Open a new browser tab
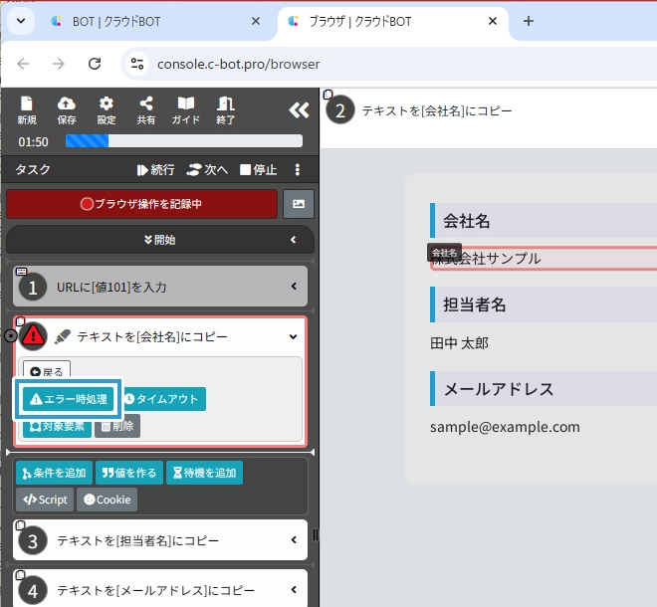Image resolution: width=657 pixels, height=607 pixels. click(529, 21)
